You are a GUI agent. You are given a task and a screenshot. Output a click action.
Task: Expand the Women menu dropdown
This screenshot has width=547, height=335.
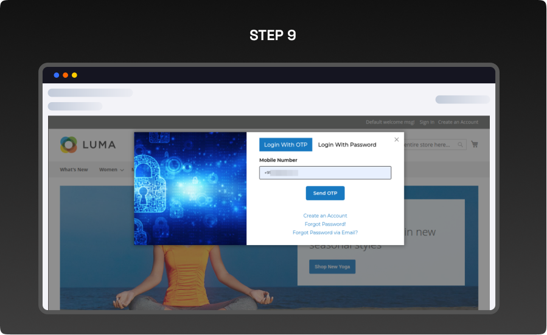pyautogui.click(x=111, y=170)
